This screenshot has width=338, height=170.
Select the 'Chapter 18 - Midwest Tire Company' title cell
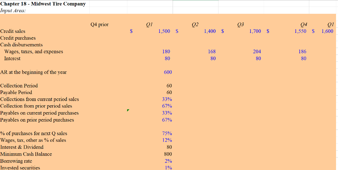(x=43, y=4)
